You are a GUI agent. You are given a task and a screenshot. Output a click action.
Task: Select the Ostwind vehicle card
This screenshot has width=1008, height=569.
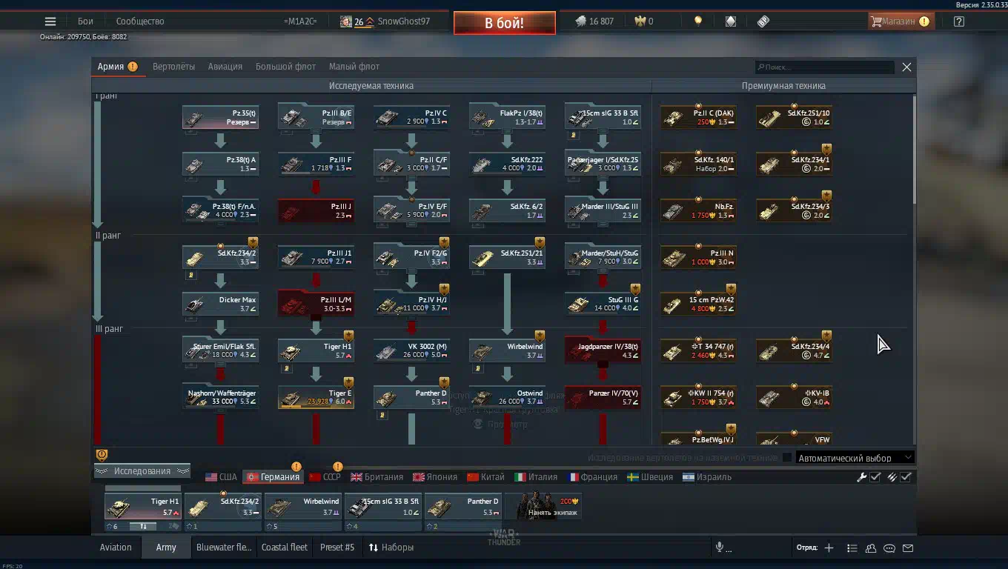507,398
